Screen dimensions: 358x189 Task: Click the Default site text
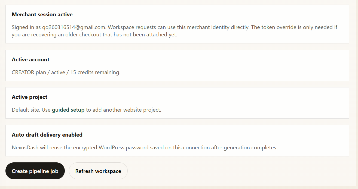(x=26, y=110)
